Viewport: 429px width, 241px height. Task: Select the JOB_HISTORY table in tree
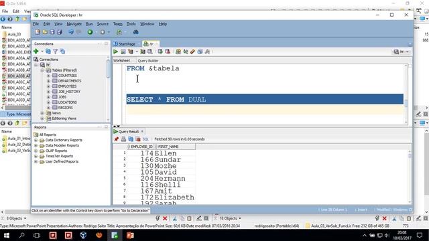(69, 92)
